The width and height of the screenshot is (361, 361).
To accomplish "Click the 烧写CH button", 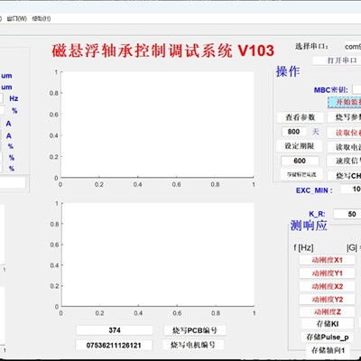I will point(344,176).
